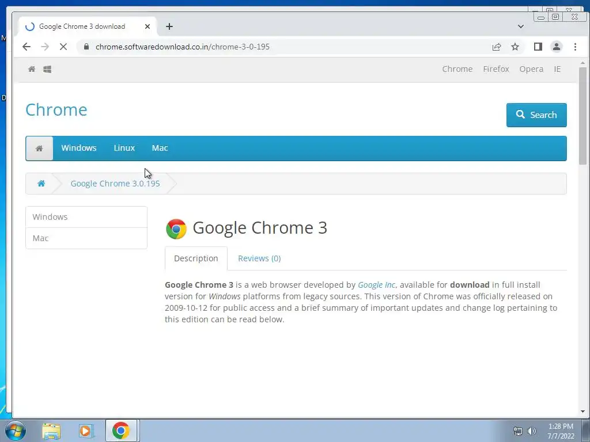Share this page via share icon
Screen dimensions: 590x442
click(496, 47)
